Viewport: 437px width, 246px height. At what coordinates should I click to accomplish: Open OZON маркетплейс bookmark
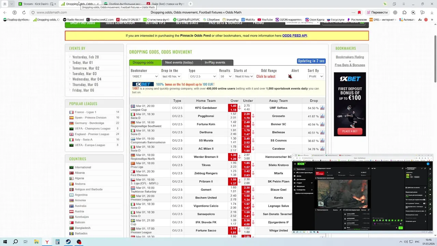289,20
